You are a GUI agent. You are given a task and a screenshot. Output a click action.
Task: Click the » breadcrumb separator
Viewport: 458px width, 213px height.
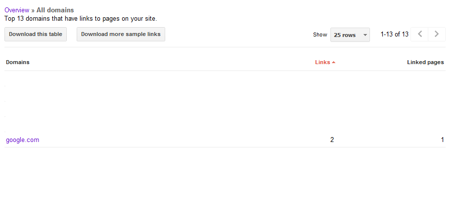33,10
